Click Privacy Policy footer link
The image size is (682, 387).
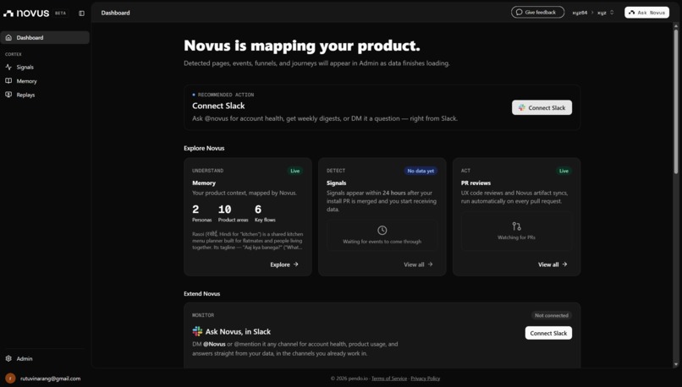click(x=425, y=379)
